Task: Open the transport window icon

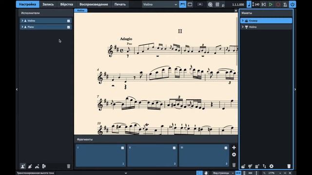Action: [223, 5]
